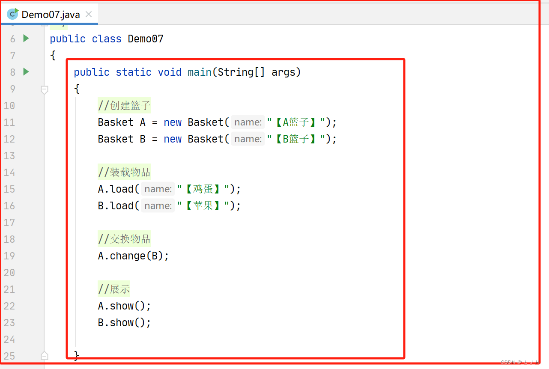Switch to the Demo07.java tab

[x=51, y=14]
